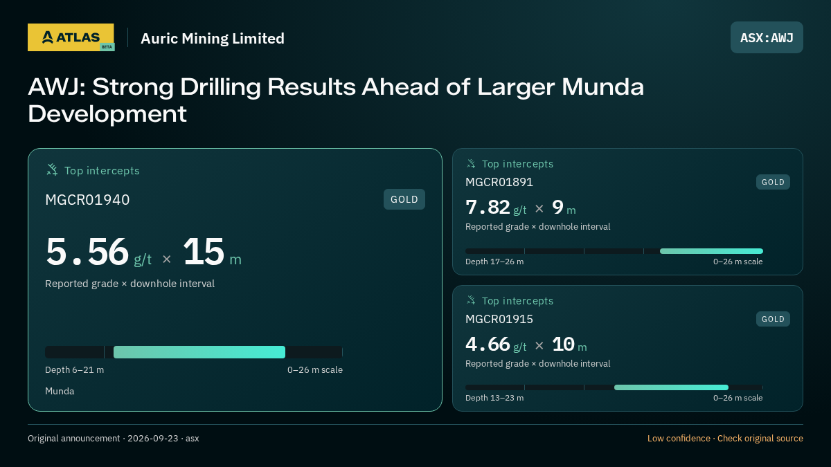Click the Auric Mining Limited company name

click(213, 38)
